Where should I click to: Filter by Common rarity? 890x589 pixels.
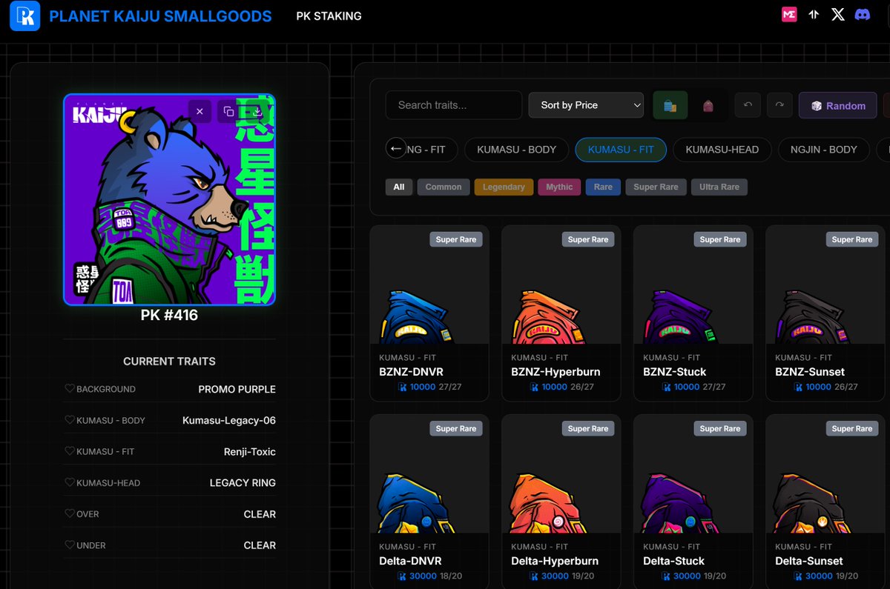444,187
